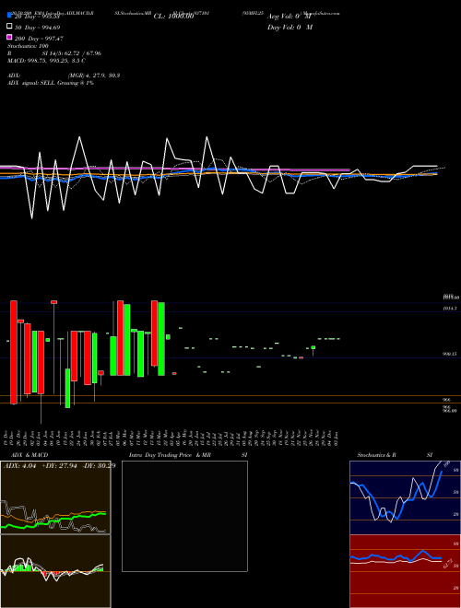Click the 'Avg Vol: 0 M' label
461x608 pixels.
click(x=290, y=17)
